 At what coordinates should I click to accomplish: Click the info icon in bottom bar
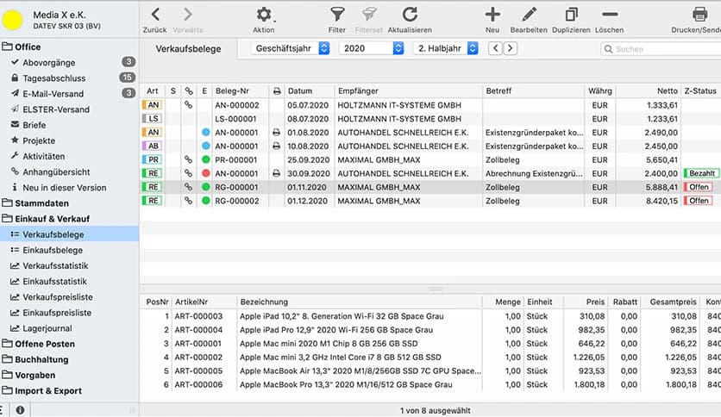[x=20, y=410]
